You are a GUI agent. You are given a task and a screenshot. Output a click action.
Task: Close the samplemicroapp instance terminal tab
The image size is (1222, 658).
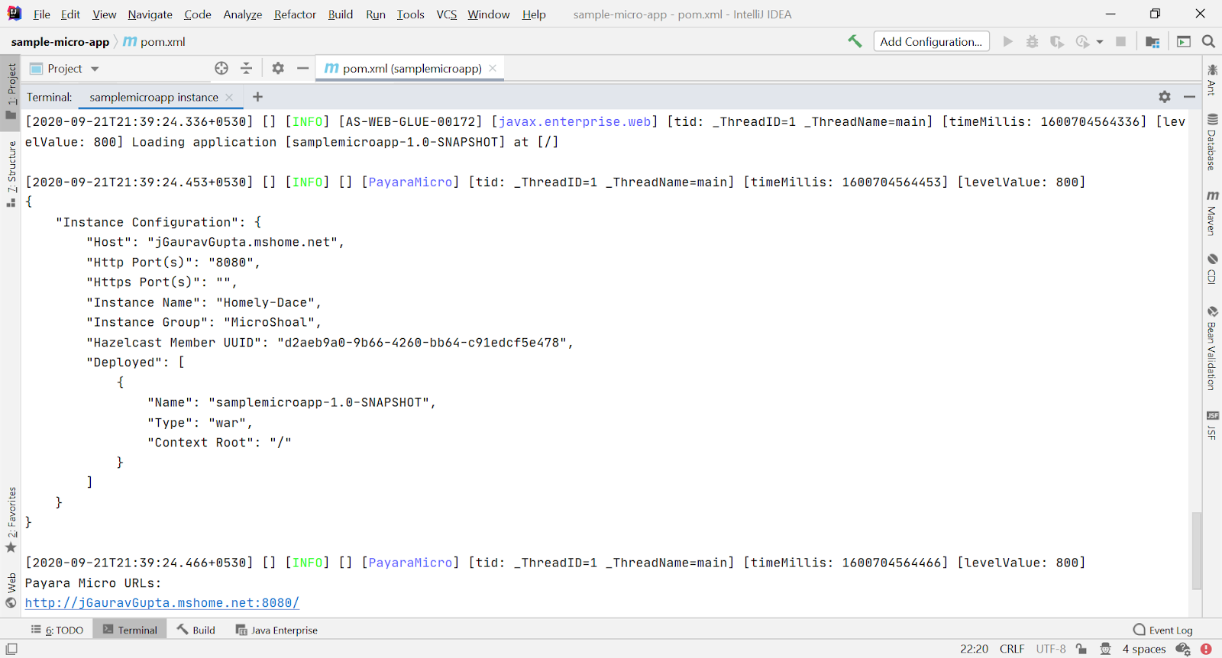tap(229, 98)
